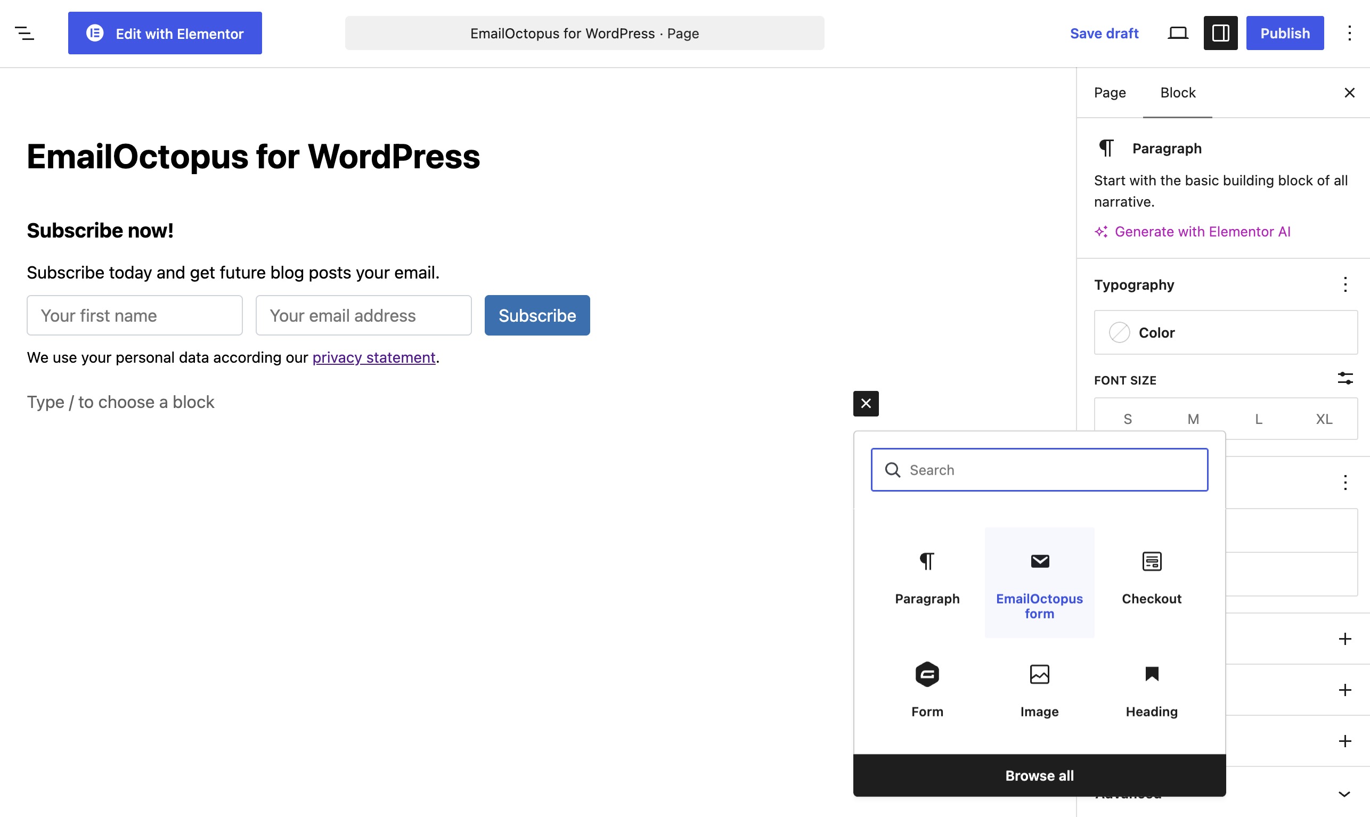Select the Subscribe now! heading
The width and height of the screenshot is (1370, 817).
100,231
